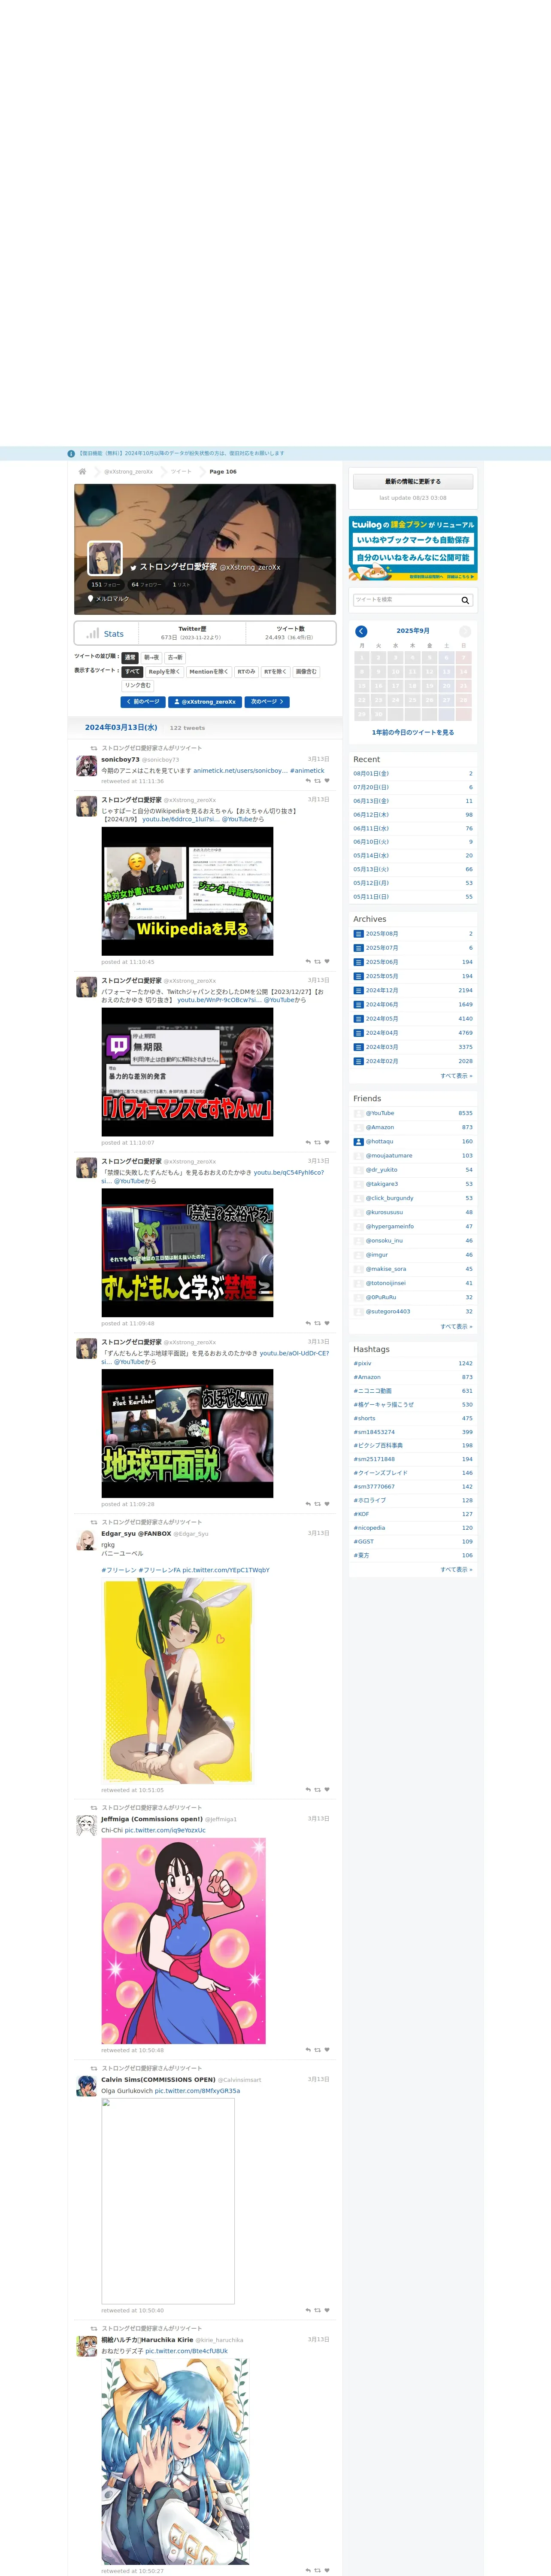Image resolution: width=551 pixels, height=2576 pixels.
Task: Open 1年前の今日のツイートを見る link
Action: 413,732
